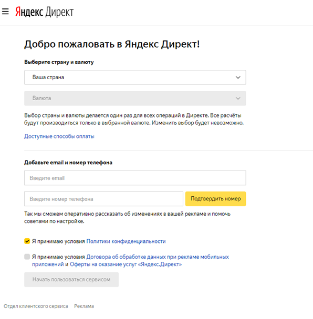Image resolution: width=313 pixels, height=319 pixels.
Task: Open Договора об обработке данных link
Action: pyautogui.click(x=130, y=261)
